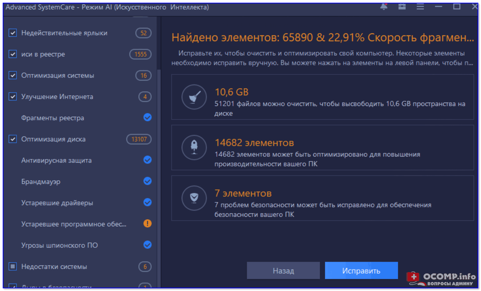Click the blue checkmark next to Угрозы шпионского ПО
The image size is (481, 291).
[147, 245]
